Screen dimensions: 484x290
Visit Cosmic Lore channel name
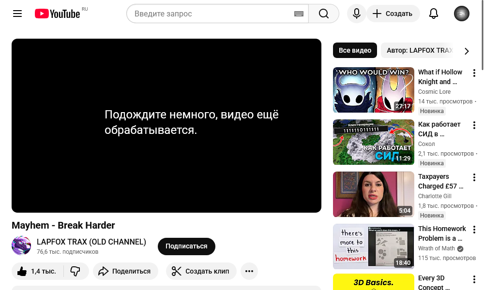[x=434, y=92]
